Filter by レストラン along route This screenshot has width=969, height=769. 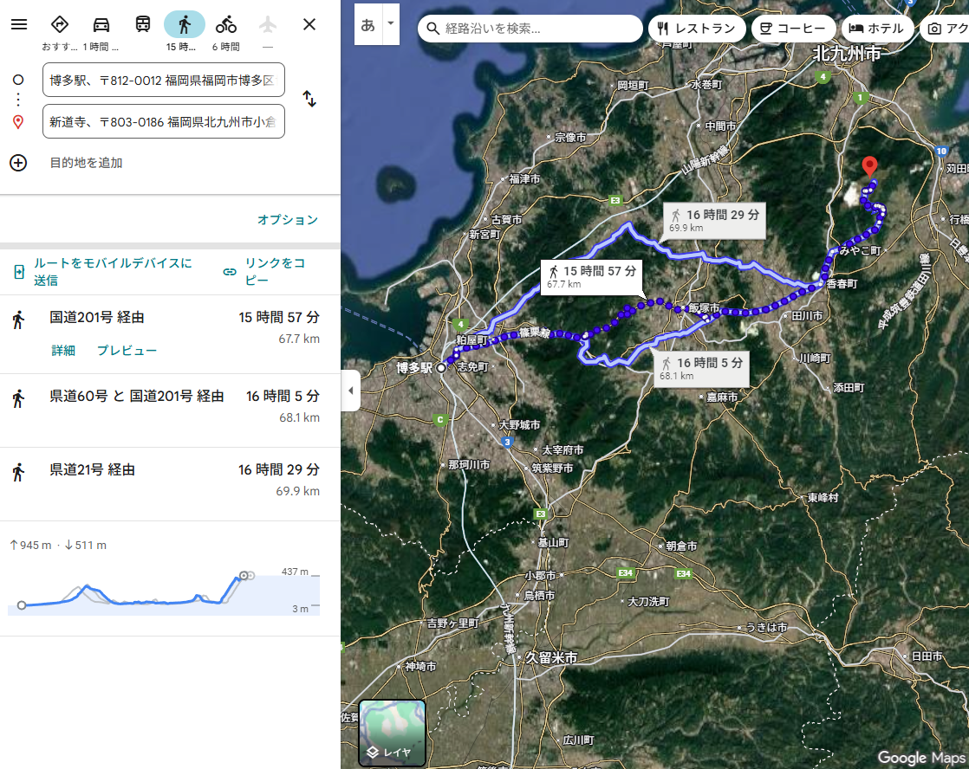click(x=696, y=29)
